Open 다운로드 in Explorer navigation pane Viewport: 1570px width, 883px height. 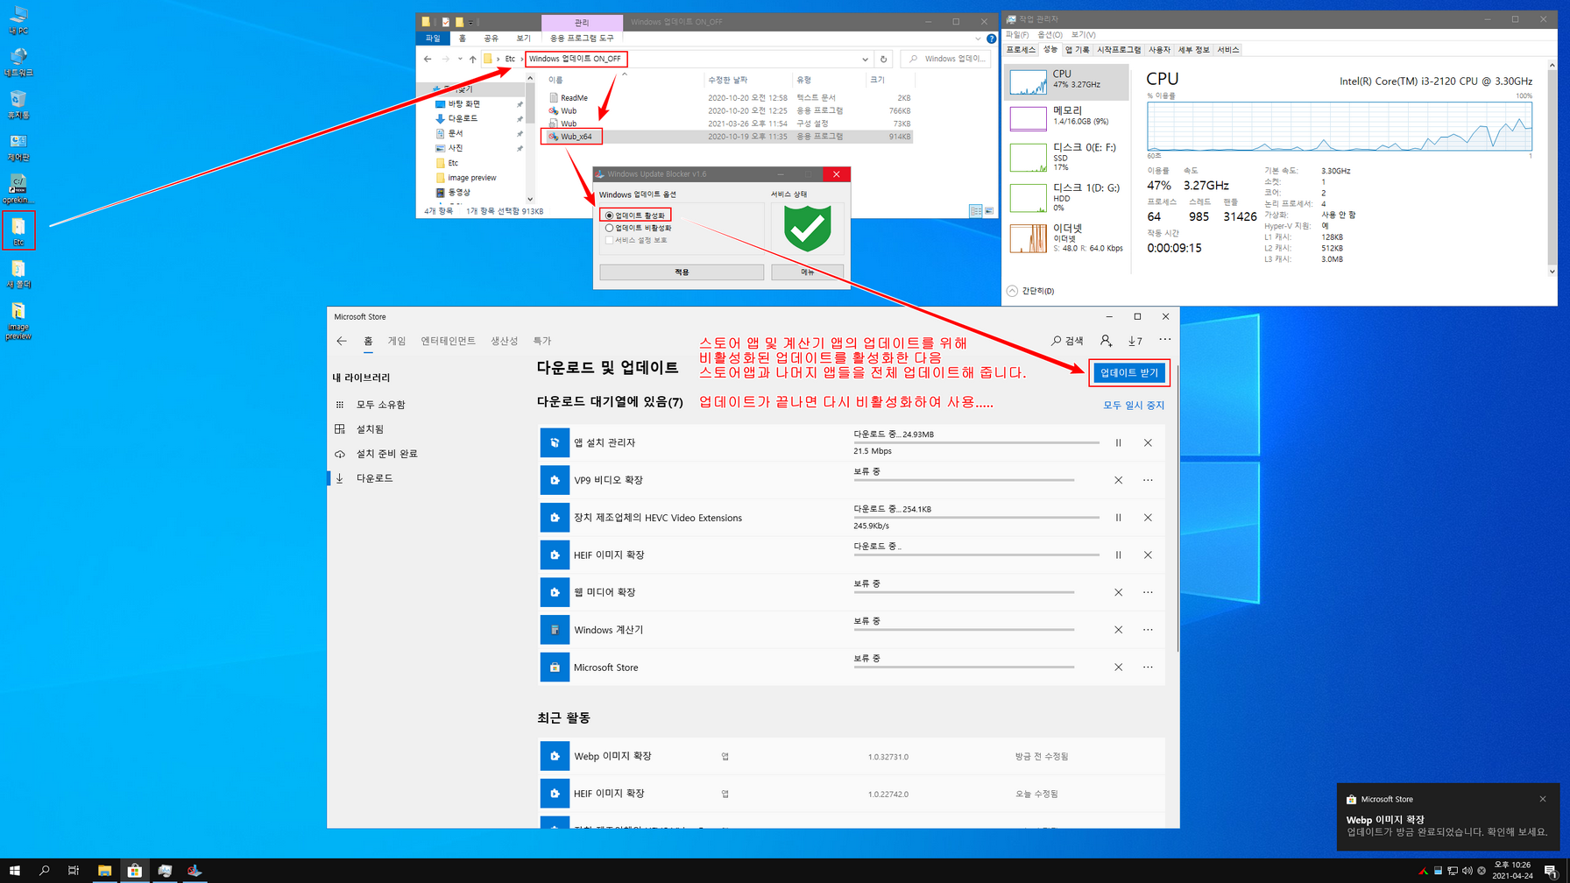(463, 119)
